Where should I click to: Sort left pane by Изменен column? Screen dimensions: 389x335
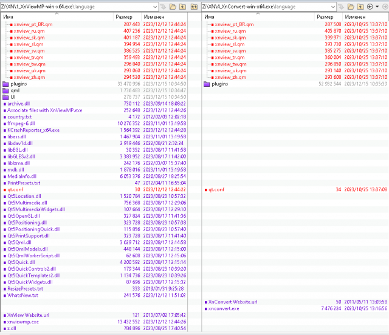[164, 17]
